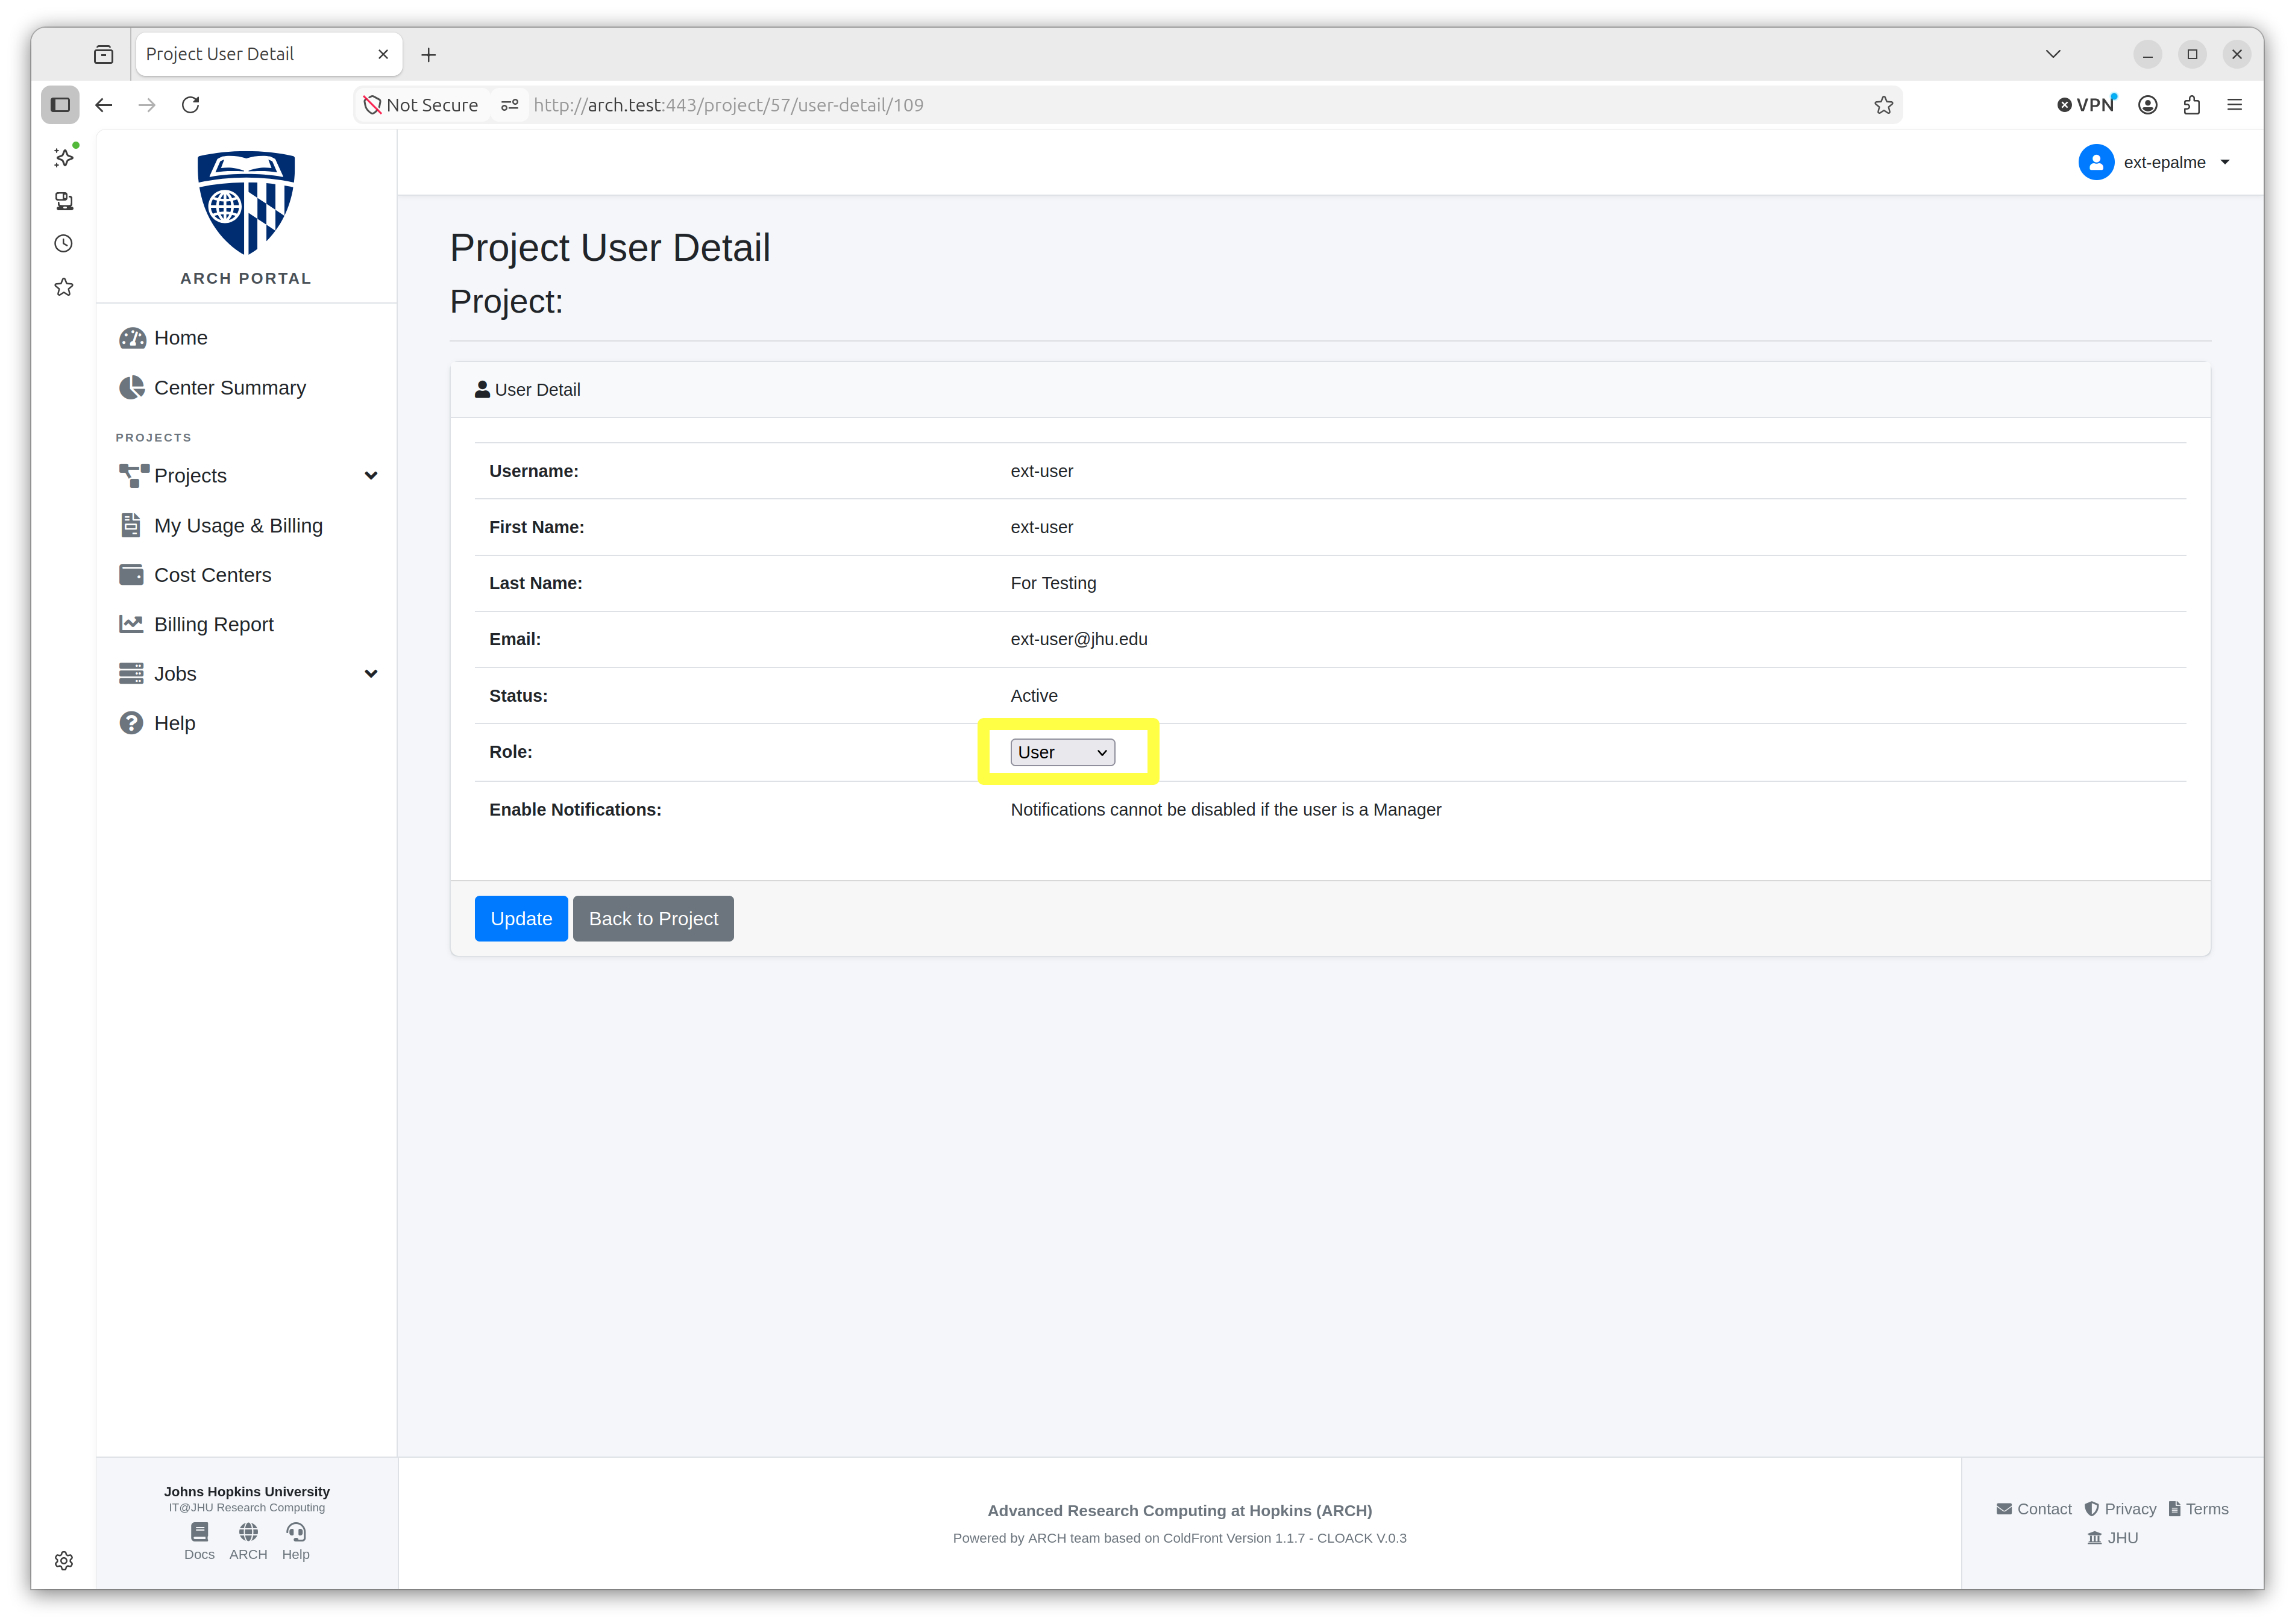Open the tab overview icon
2295x1624 pixels.
pyautogui.click(x=104, y=54)
